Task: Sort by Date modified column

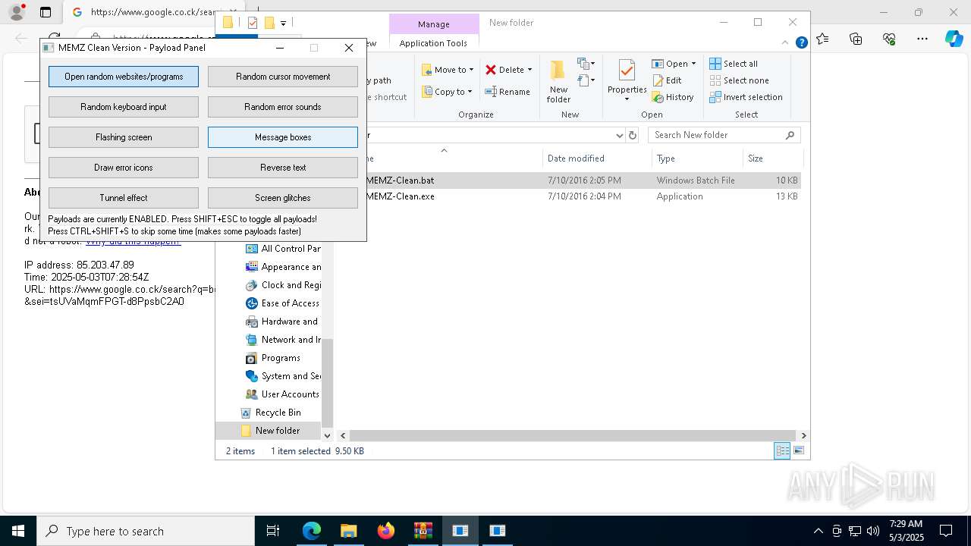Action: pos(597,158)
